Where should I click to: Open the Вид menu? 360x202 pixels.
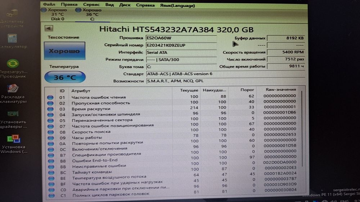pyautogui.click(x=109, y=5)
